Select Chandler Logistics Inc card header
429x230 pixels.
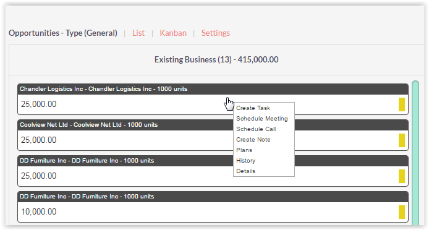[213, 89]
